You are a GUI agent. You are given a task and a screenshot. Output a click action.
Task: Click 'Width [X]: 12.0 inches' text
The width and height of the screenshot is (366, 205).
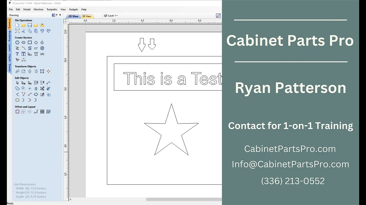coord(31,188)
